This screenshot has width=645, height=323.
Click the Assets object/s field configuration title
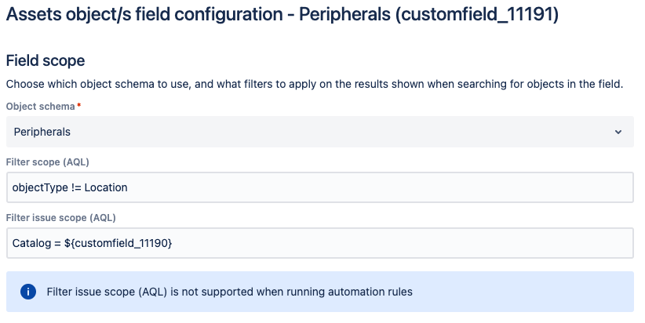[144, 15]
